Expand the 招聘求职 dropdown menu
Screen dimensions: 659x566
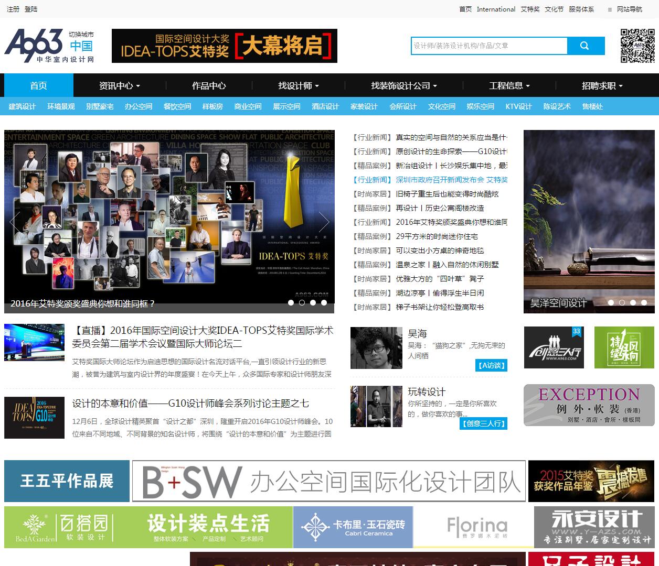pos(602,85)
